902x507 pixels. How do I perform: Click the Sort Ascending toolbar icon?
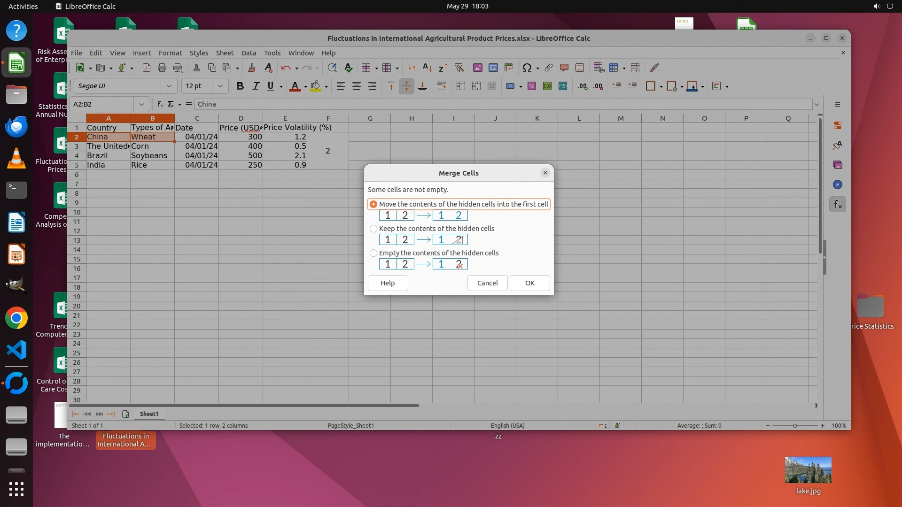click(x=427, y=68)
